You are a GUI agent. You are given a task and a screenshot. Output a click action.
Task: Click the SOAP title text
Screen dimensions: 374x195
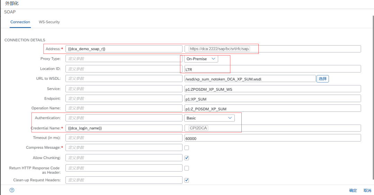pos(10,12)
